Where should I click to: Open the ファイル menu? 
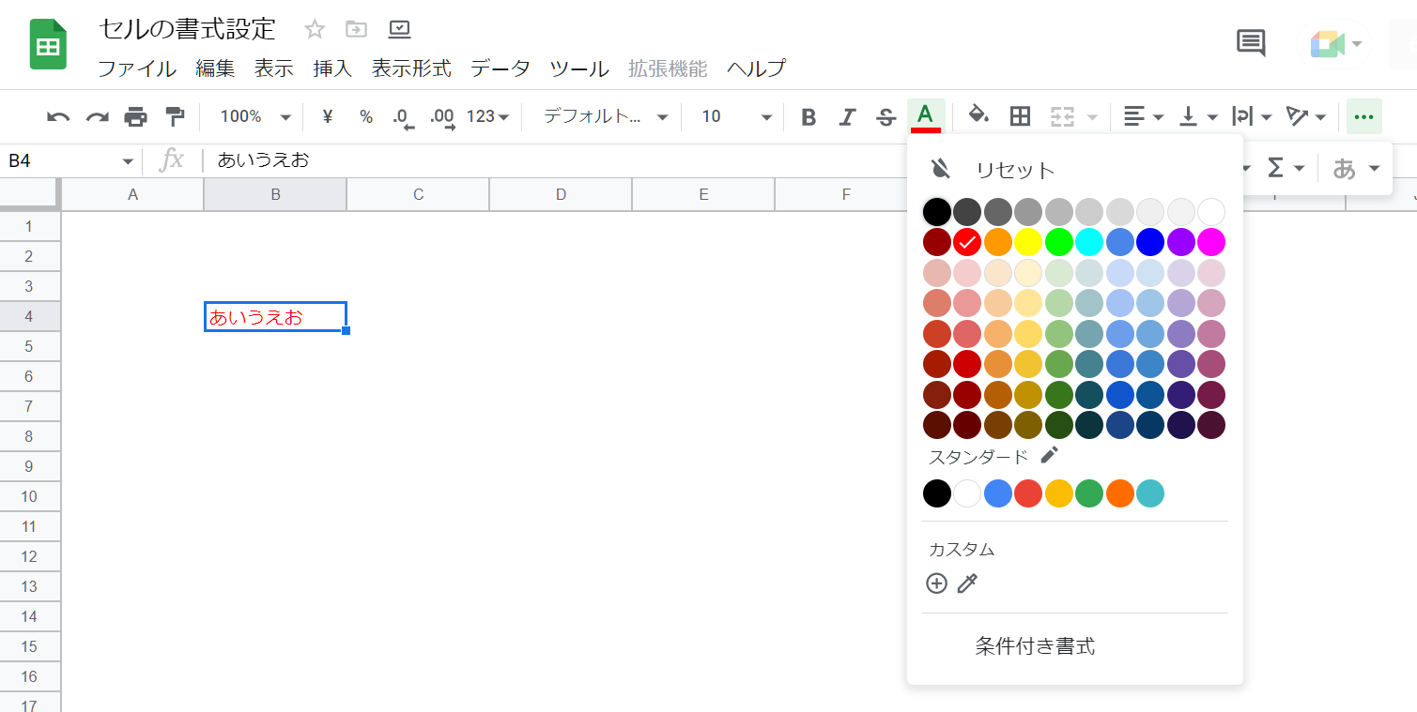click(137, 68)
